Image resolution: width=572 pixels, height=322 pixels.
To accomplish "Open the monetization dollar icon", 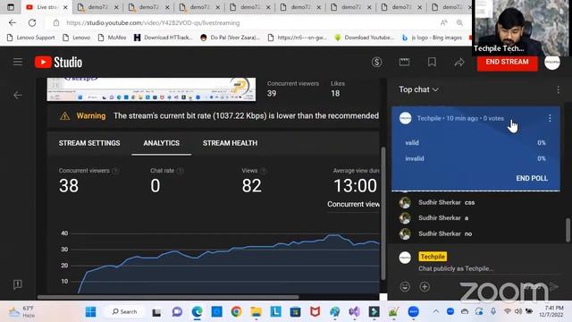I will coord(376,62).
